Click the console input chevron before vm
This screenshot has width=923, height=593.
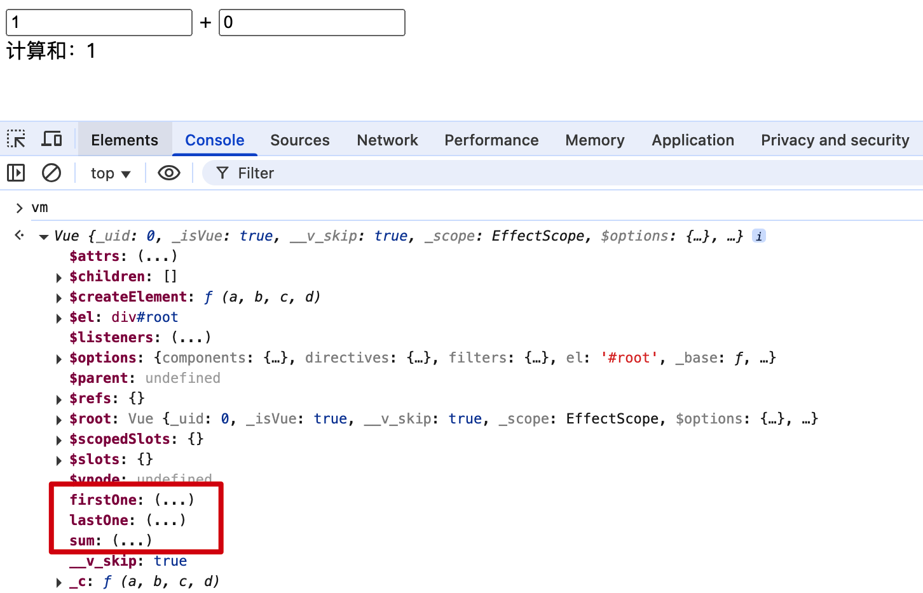19,208
